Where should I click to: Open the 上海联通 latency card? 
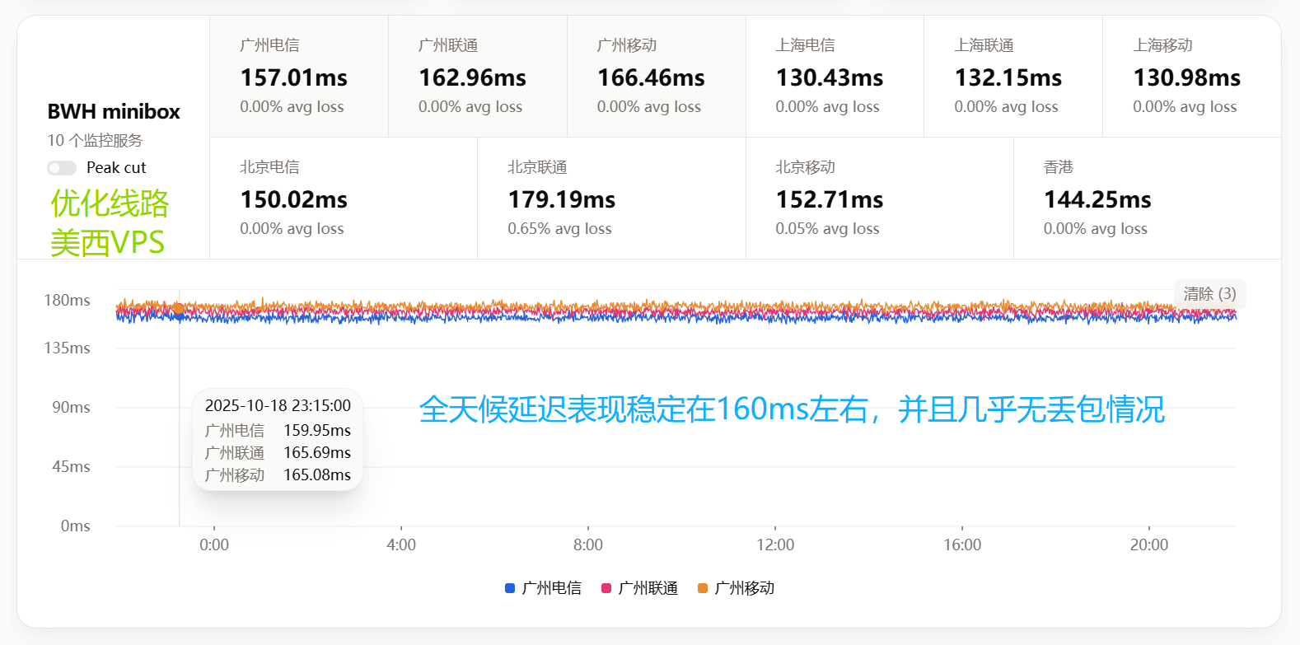1012,77
